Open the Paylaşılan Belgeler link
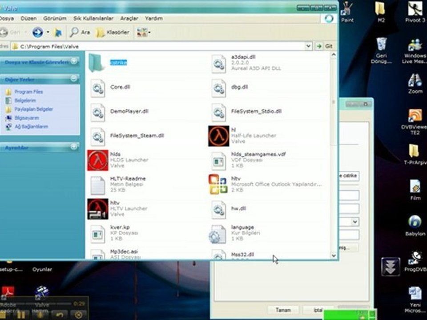This screenshot has height=320, width=427. [34, 109]
